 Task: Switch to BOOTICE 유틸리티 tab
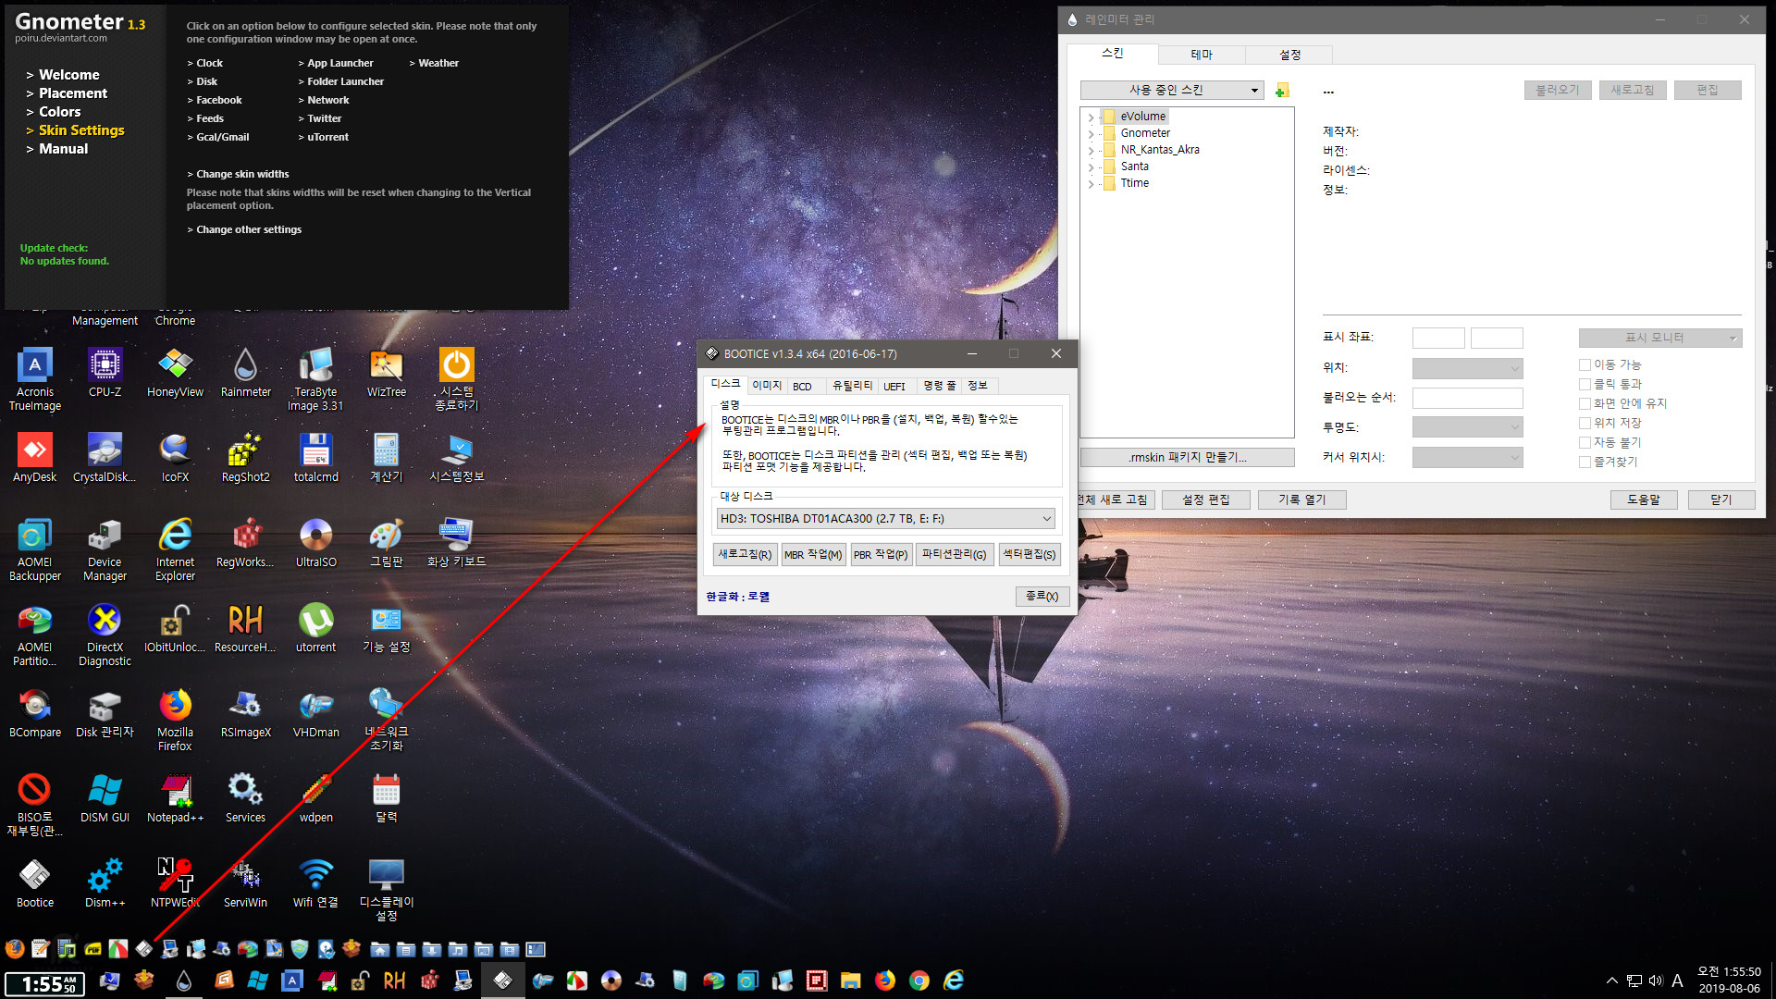[x=851, y=386]
